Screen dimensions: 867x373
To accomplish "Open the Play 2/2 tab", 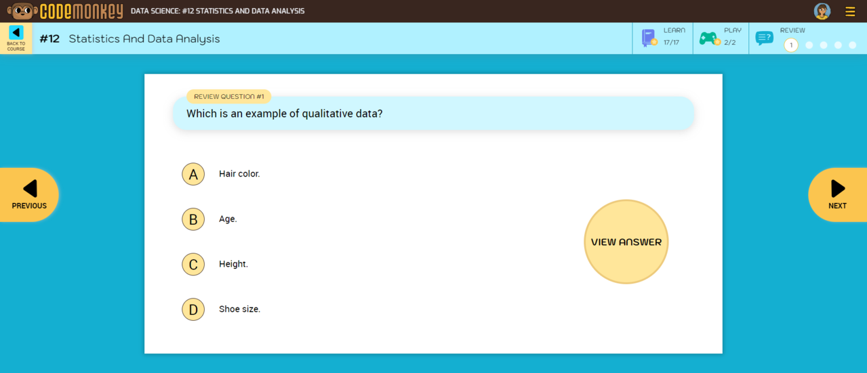I will point(721,39).
